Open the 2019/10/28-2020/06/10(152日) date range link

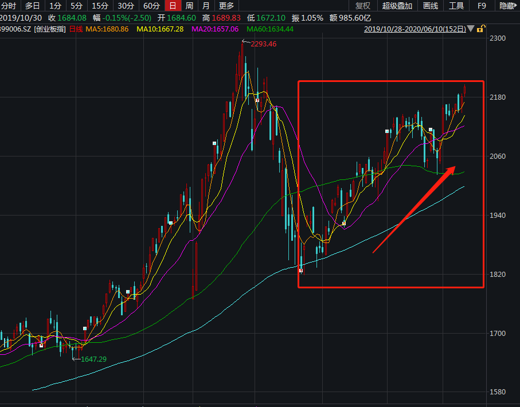pos(415,29)
